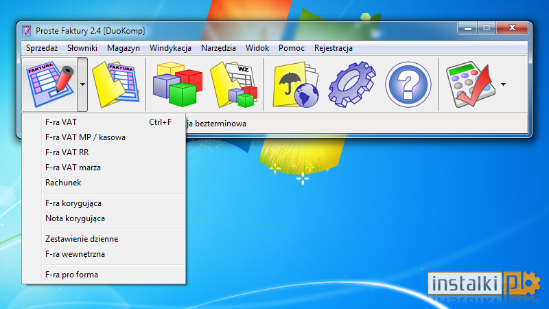The image size is (549, 309).
Task: Open the WZ documents folder icon
Action: (x=234, y=84)
